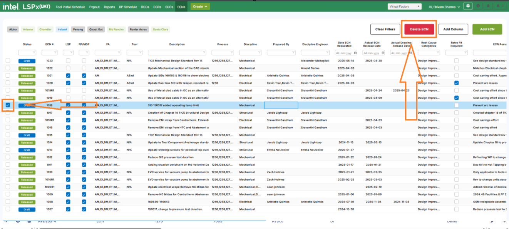Image resolution: width=509 pixels, height=229 pixels.
Task: Go to the DCRs tab
Action: (x=157, y=7)
